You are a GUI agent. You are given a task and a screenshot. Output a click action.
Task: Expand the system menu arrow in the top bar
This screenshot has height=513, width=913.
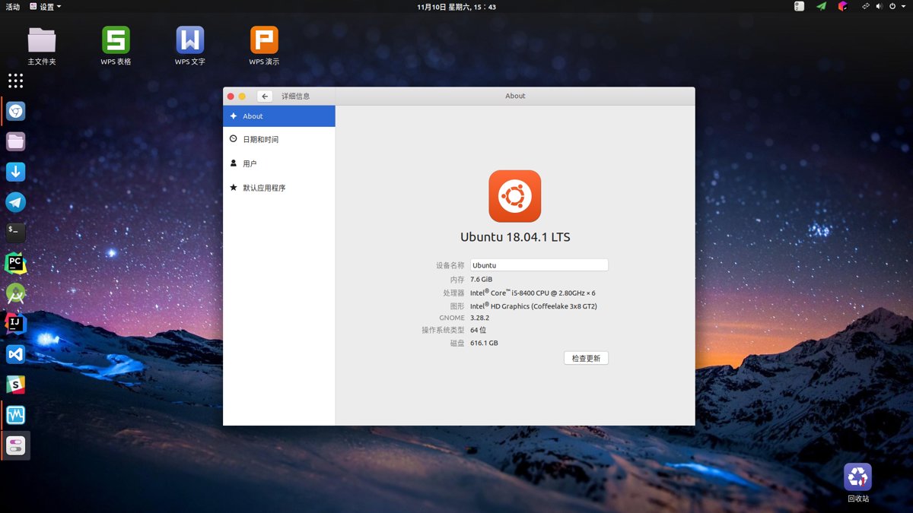[x=904, y=6]
